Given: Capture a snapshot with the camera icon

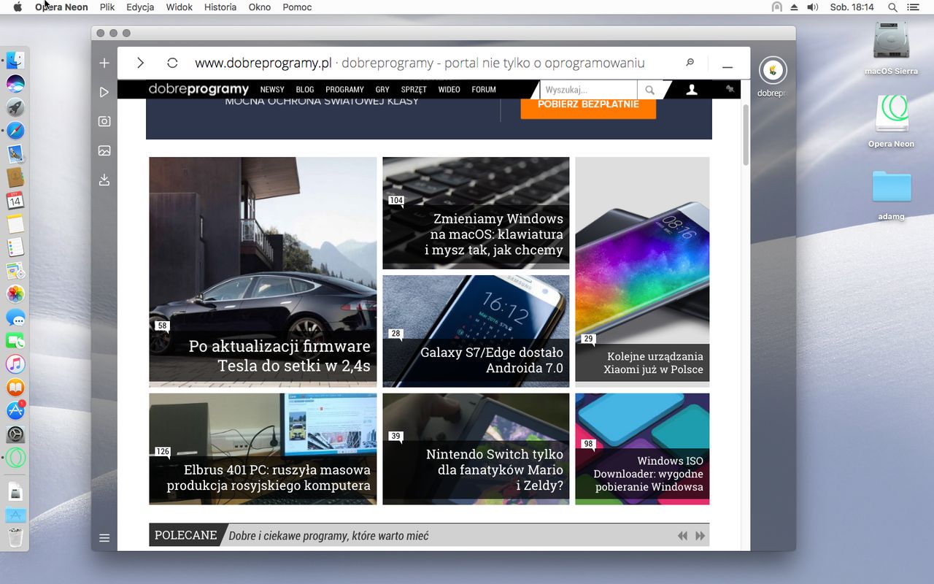Looking at the screenshot, I should click(104, 122).
